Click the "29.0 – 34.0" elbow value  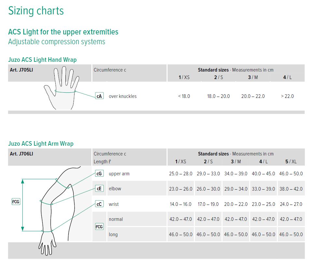click(236, 189)
